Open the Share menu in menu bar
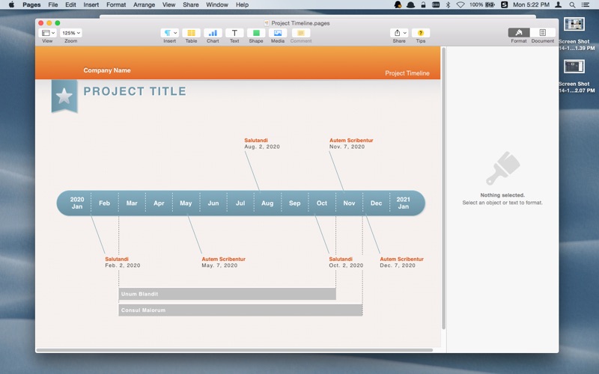599x374 pixels. point(191,4)
